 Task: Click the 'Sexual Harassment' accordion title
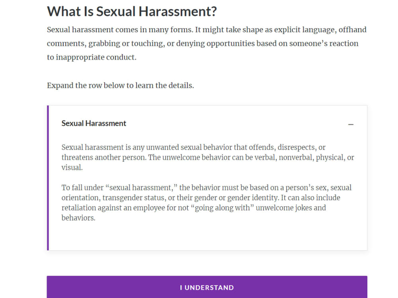94,124
